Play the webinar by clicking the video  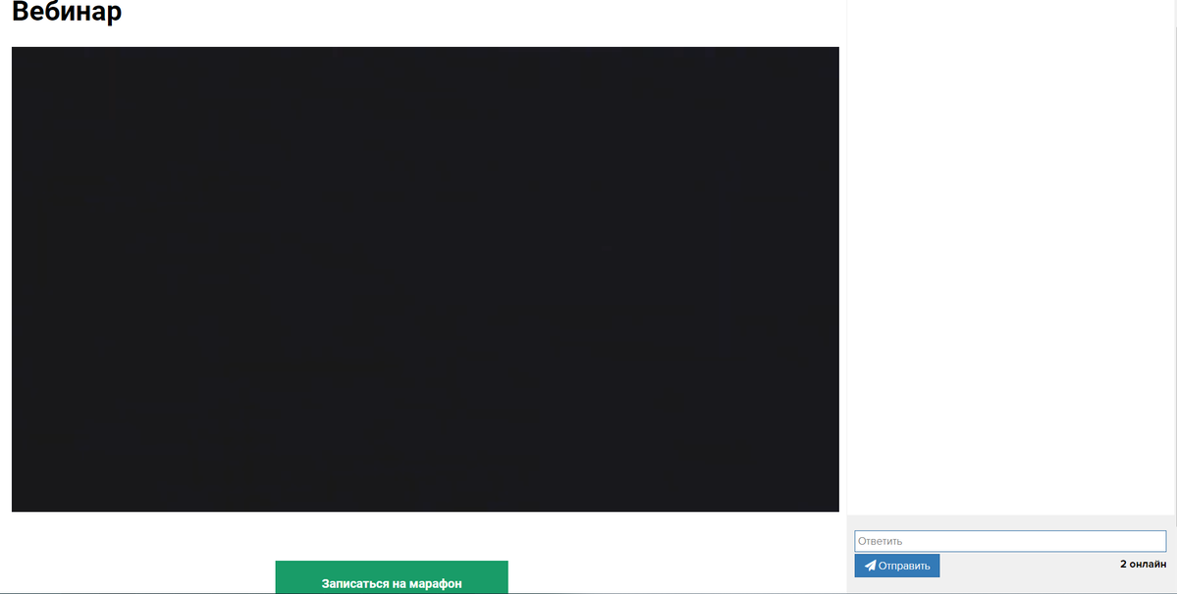pos(425,279)
